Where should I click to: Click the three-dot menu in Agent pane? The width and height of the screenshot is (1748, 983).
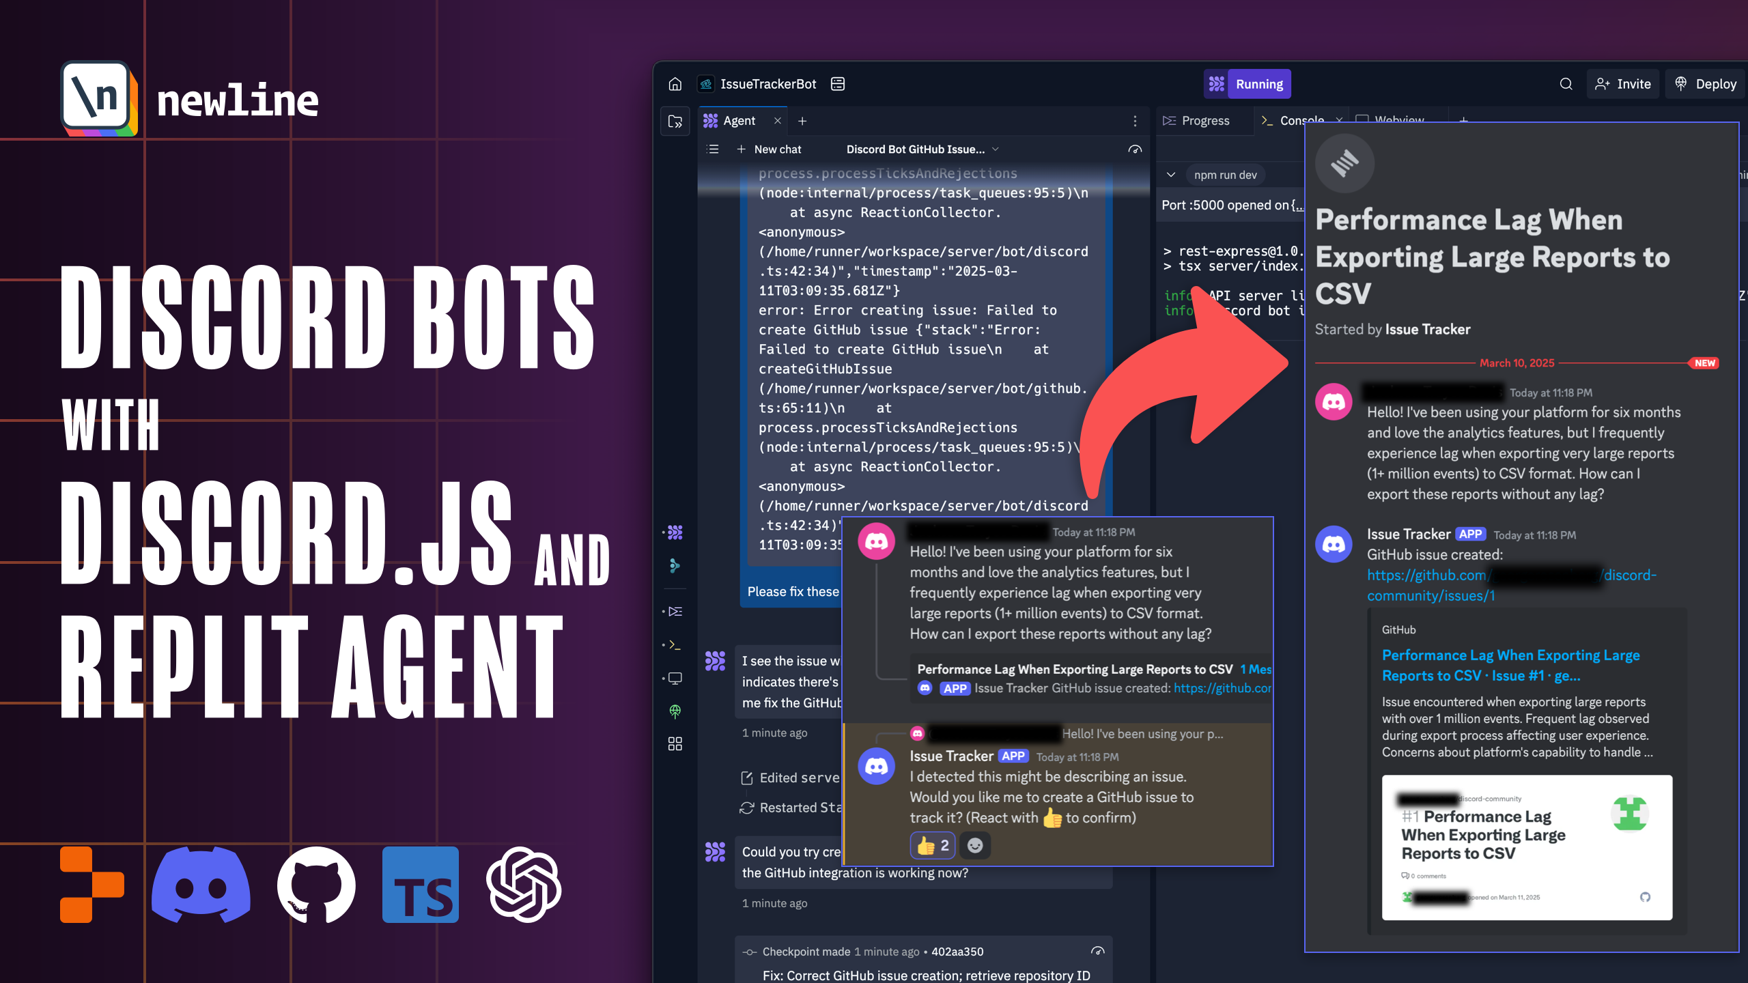[x=1135, y=121]
